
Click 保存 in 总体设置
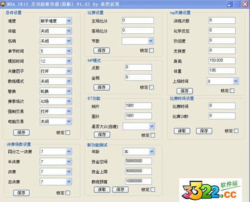pos(21,132)
